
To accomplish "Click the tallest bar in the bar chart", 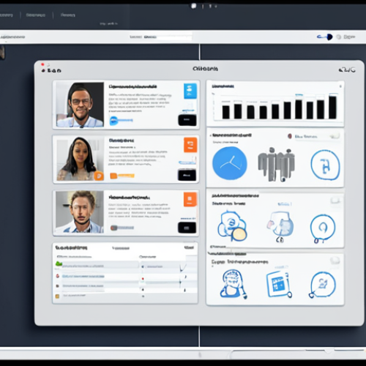I will tap(332, 108).
